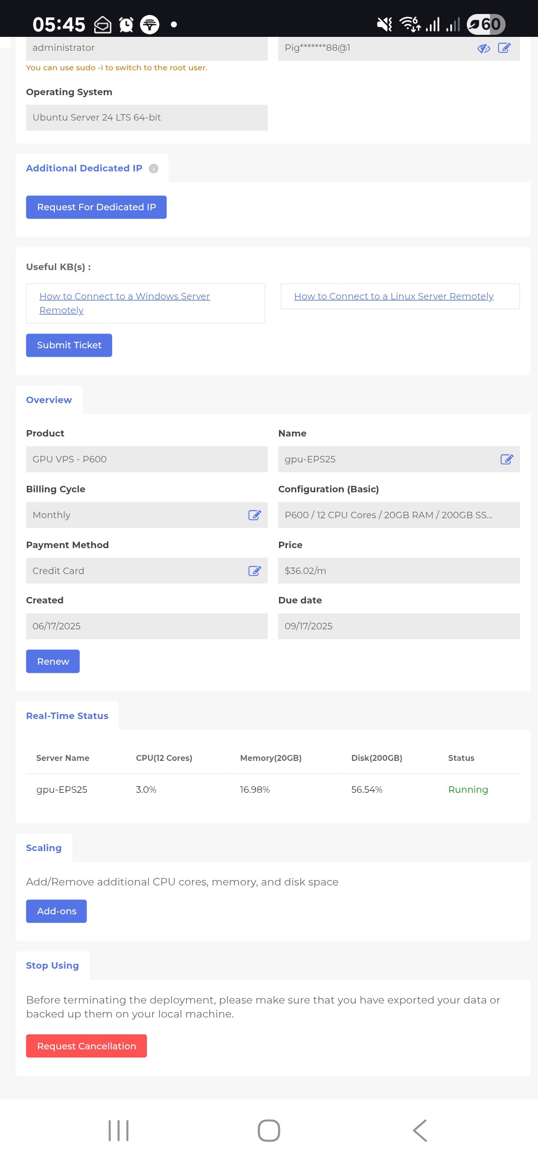Tap the alarm icon in status bar
Image resolution: width=538 pixels, height=1166 pixels.
click(127, 24)
